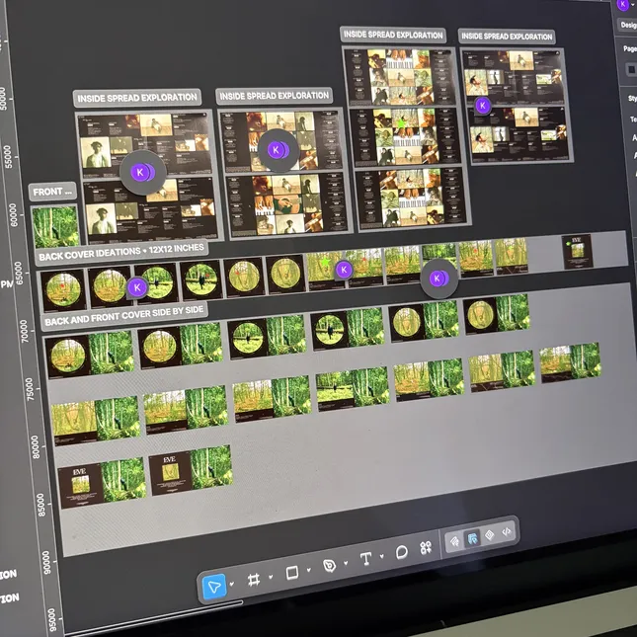This screenshot has height=637, width=637.
Task: Open Frame tool options chevron
Action: (x=271, y=577)
